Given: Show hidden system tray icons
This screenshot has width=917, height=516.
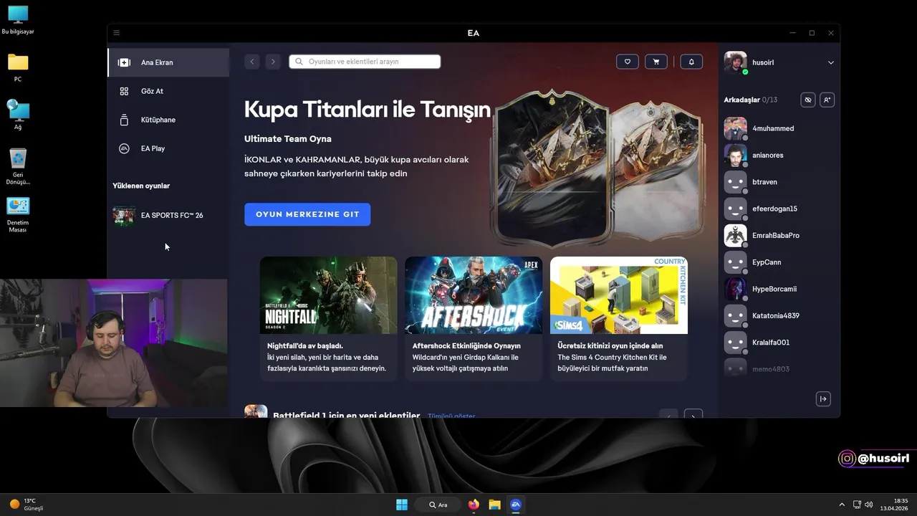Looking at the screenshot, I should [x=842, y=505].
